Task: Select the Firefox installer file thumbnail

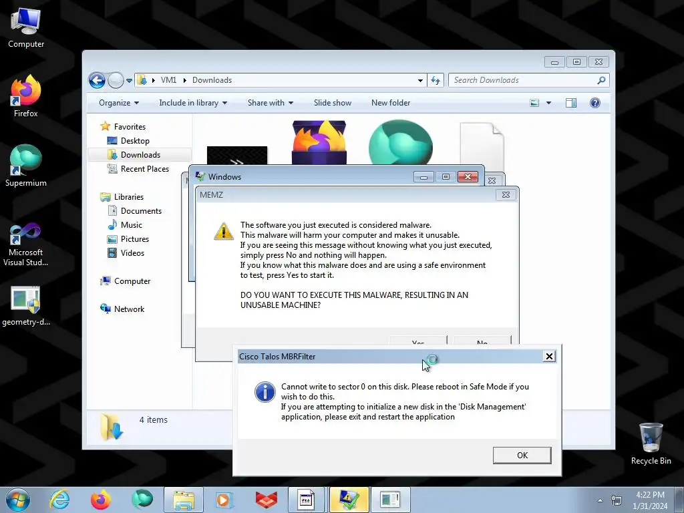Action: [x=319, y=142]
